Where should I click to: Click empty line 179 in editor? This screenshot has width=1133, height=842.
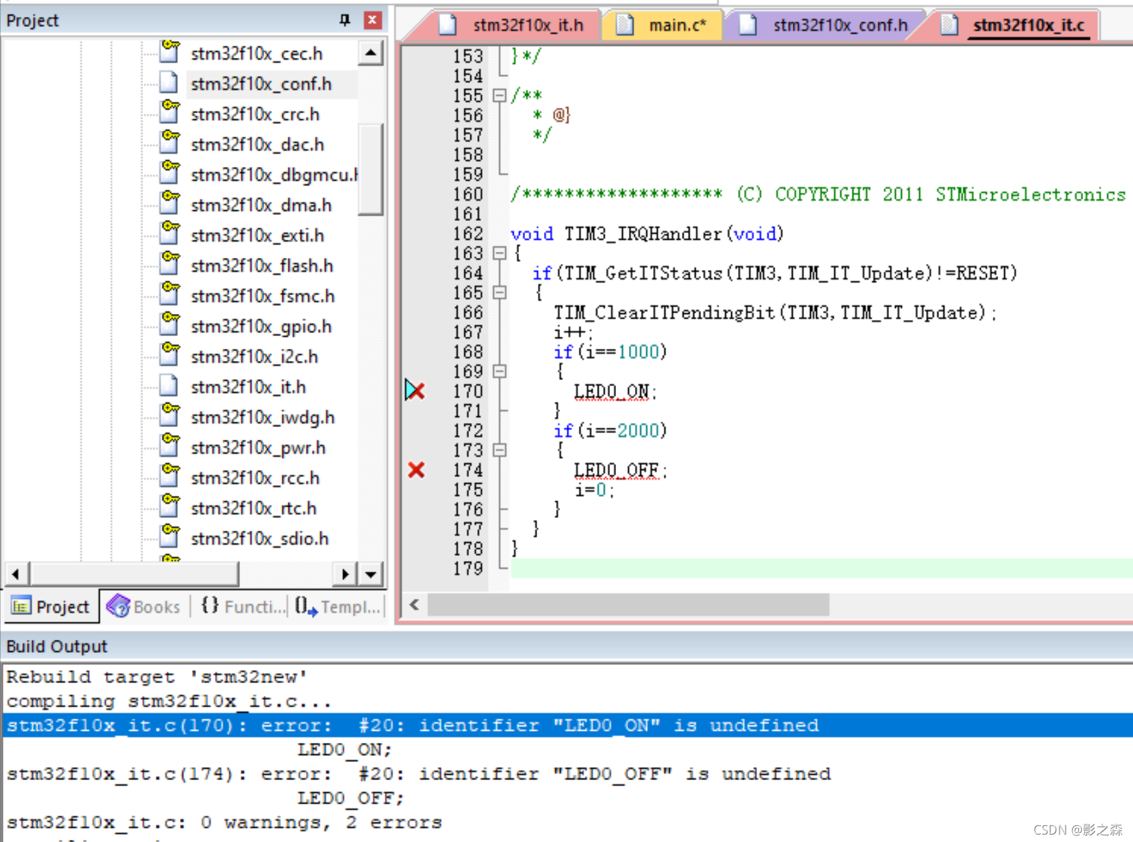pos(821,569)
